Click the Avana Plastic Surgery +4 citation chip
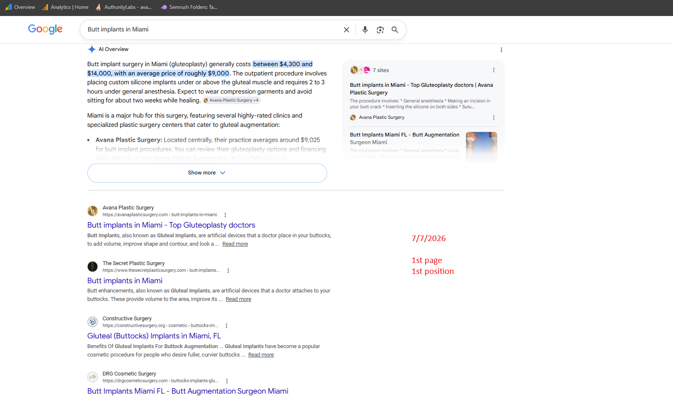 (x=232, y=100)
